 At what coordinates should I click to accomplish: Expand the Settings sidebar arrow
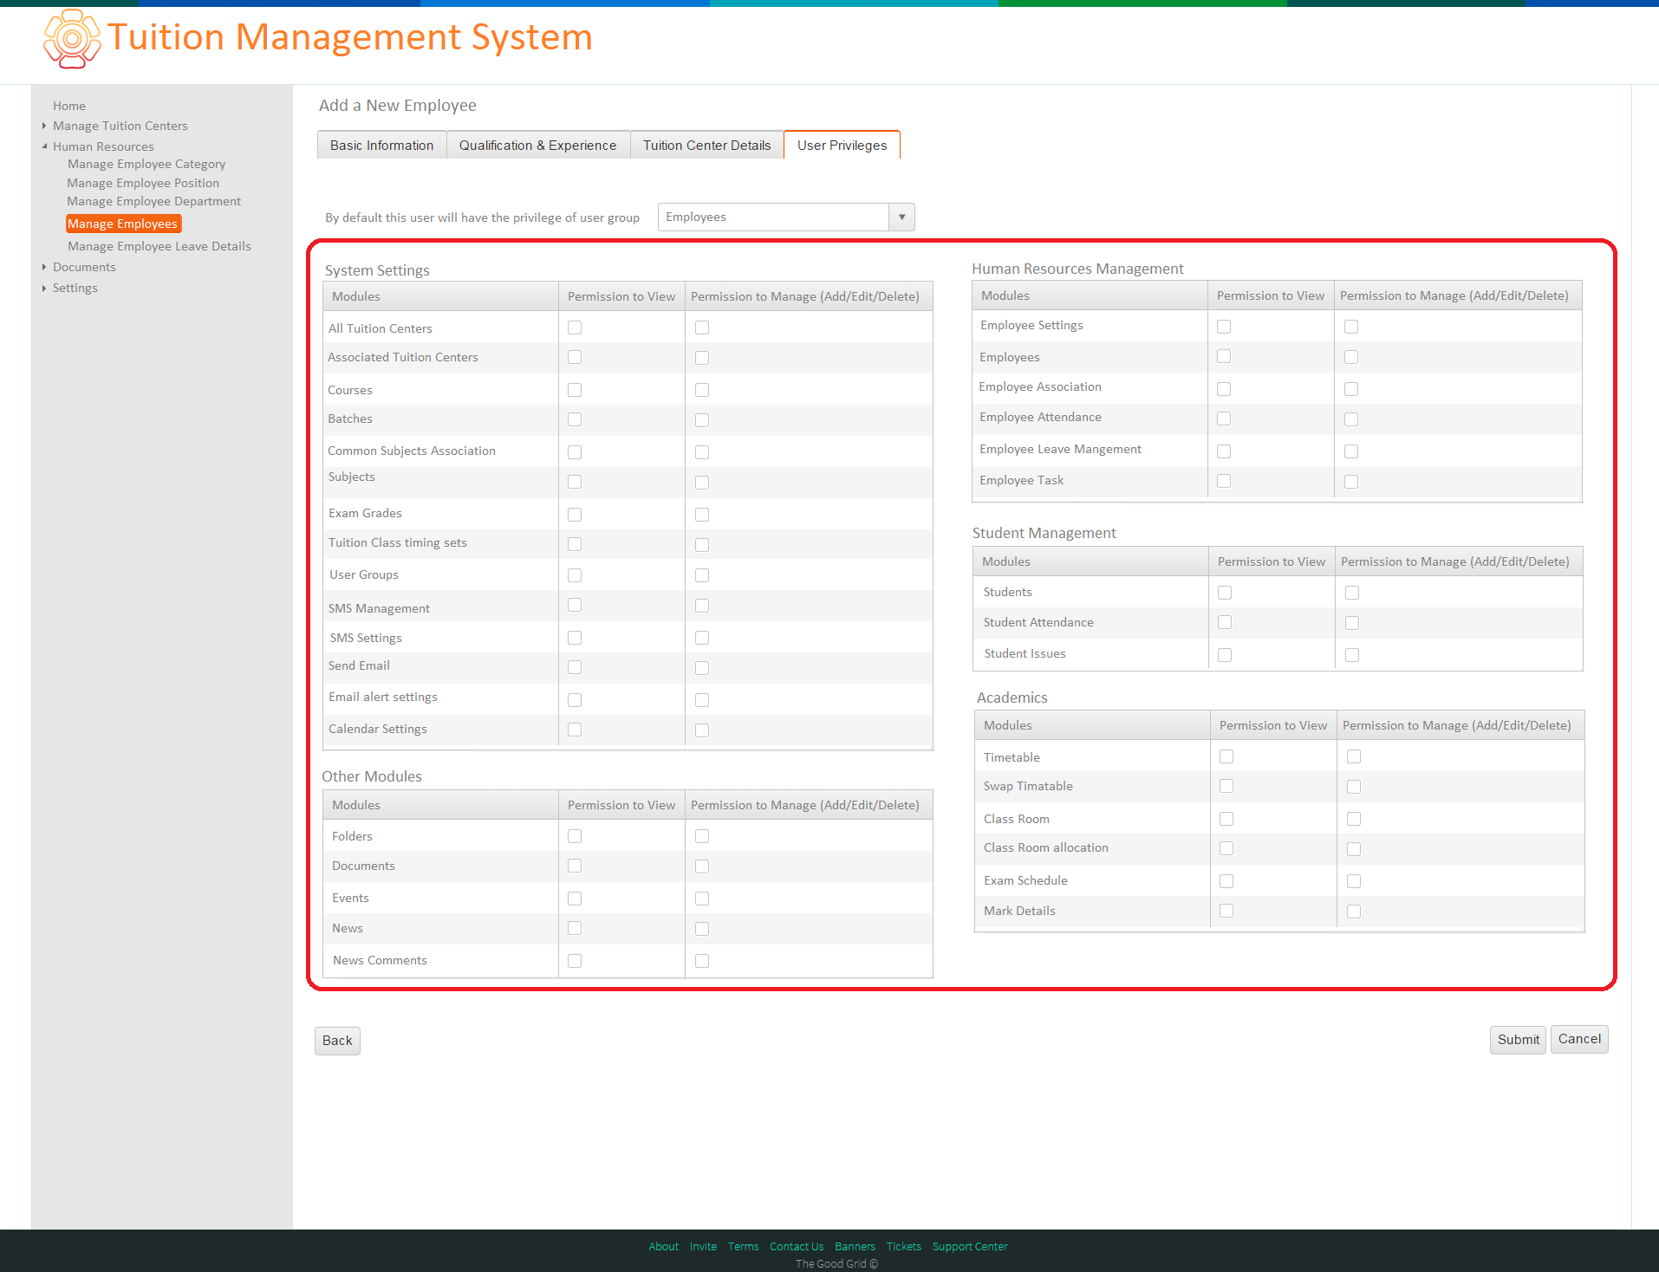[x=44, y=288]
